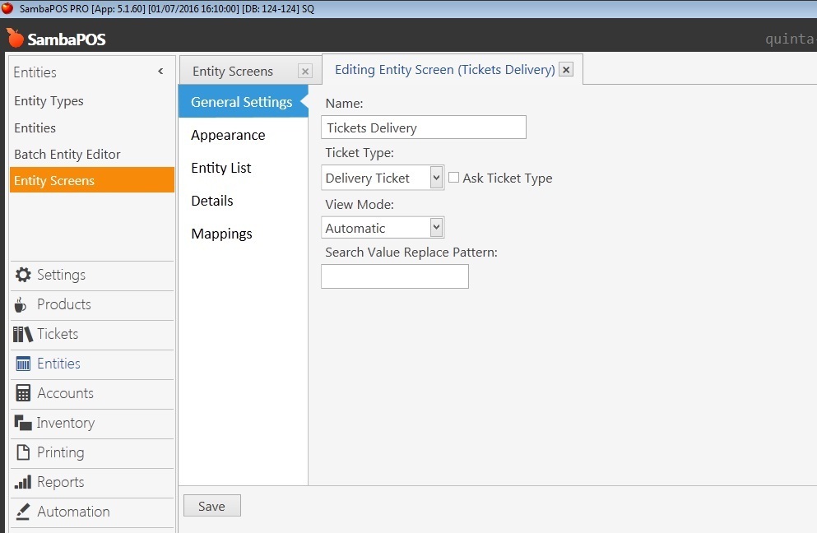The image size is (817, 533).
Task: Click the Products coffee cup icon
Action: point(21,305)
